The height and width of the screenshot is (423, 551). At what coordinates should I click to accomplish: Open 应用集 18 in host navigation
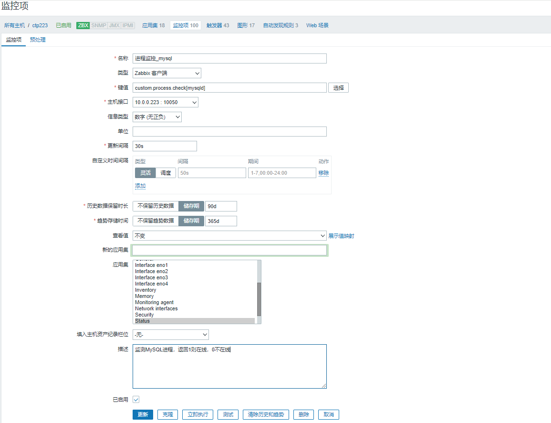tap(153, 25)
